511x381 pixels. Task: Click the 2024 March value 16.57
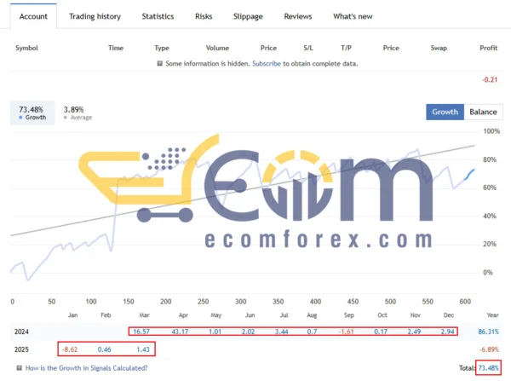141,332
